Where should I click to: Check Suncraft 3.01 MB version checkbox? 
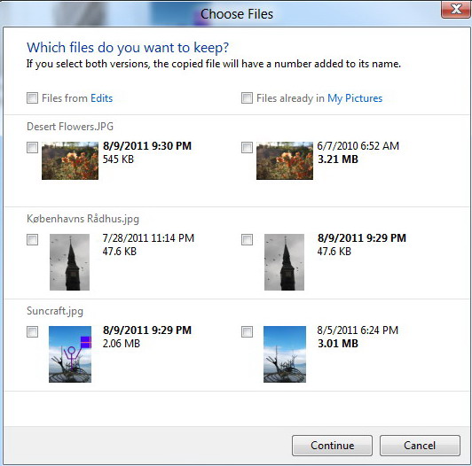coord(247,332)
